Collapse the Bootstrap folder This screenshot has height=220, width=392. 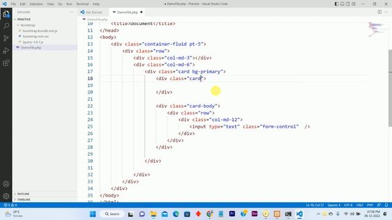click(x=45, y=25)
